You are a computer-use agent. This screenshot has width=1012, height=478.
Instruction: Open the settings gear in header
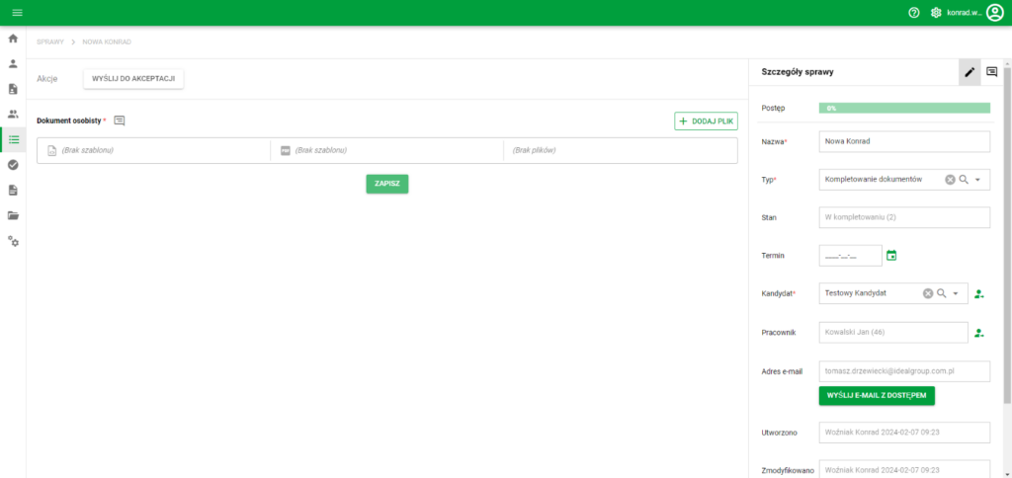click(x=936, y=13)
